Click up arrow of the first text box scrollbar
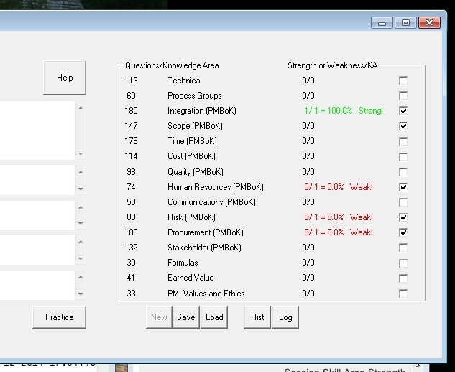This screenshot has width=455, height=372. [81, 108]
